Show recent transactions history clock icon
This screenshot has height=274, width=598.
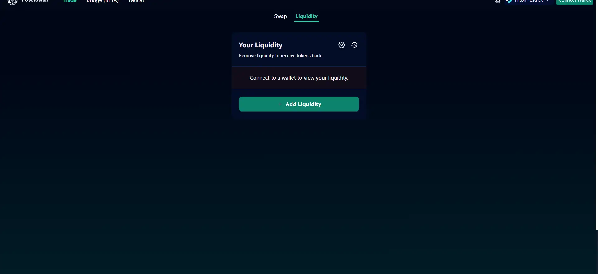pyautogui.click(x=354, y=45)
